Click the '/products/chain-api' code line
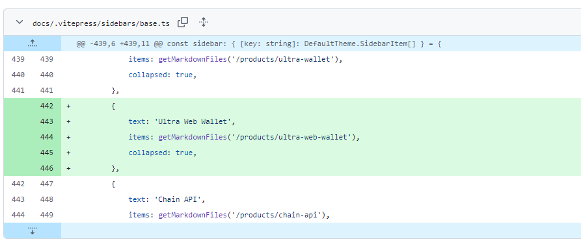This screenshot has width=581, height=246. click(x=229, y=215)
